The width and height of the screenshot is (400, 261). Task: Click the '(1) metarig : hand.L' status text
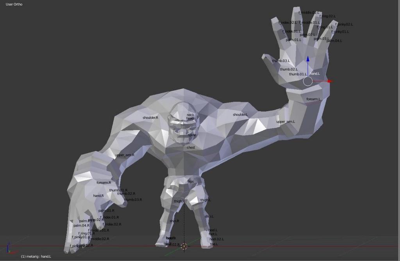(36, 256)
